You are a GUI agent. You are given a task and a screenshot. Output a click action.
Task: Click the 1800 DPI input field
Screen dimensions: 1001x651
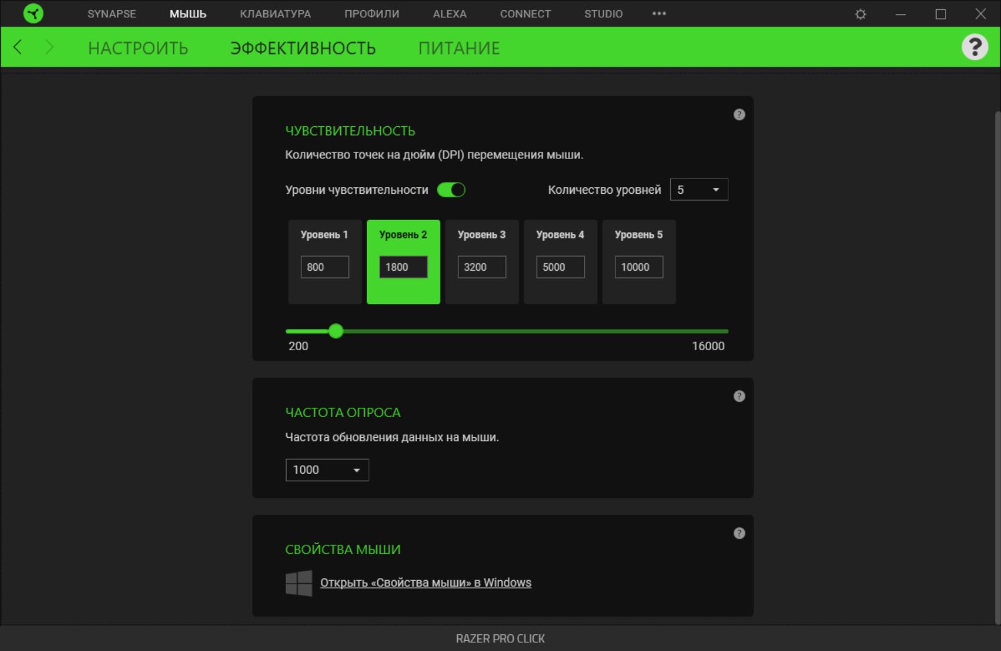click(404, 267)
